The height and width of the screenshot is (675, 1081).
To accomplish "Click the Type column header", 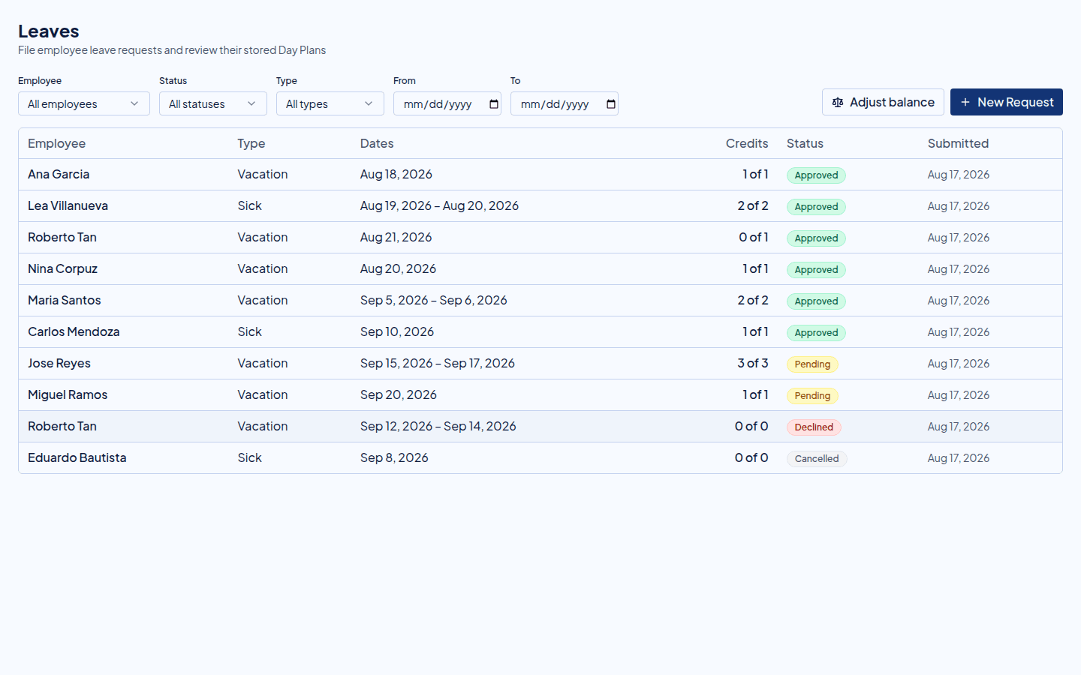I will 251,143.
